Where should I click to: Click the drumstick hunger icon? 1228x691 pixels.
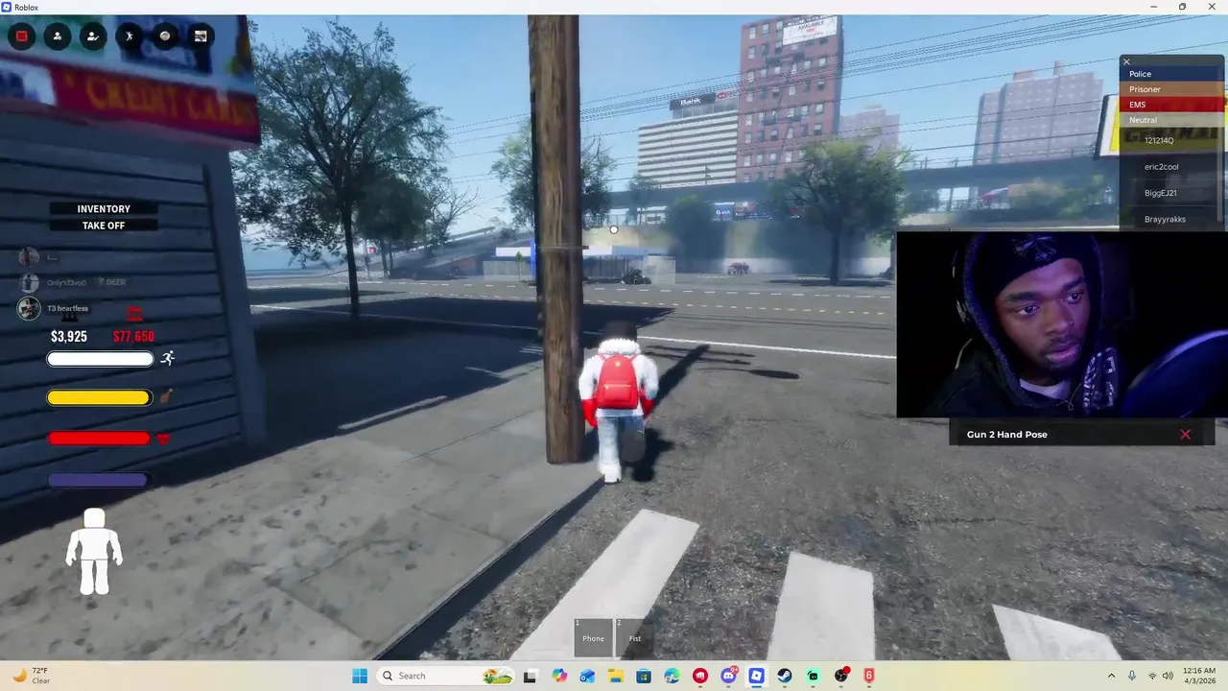(165, 395)
